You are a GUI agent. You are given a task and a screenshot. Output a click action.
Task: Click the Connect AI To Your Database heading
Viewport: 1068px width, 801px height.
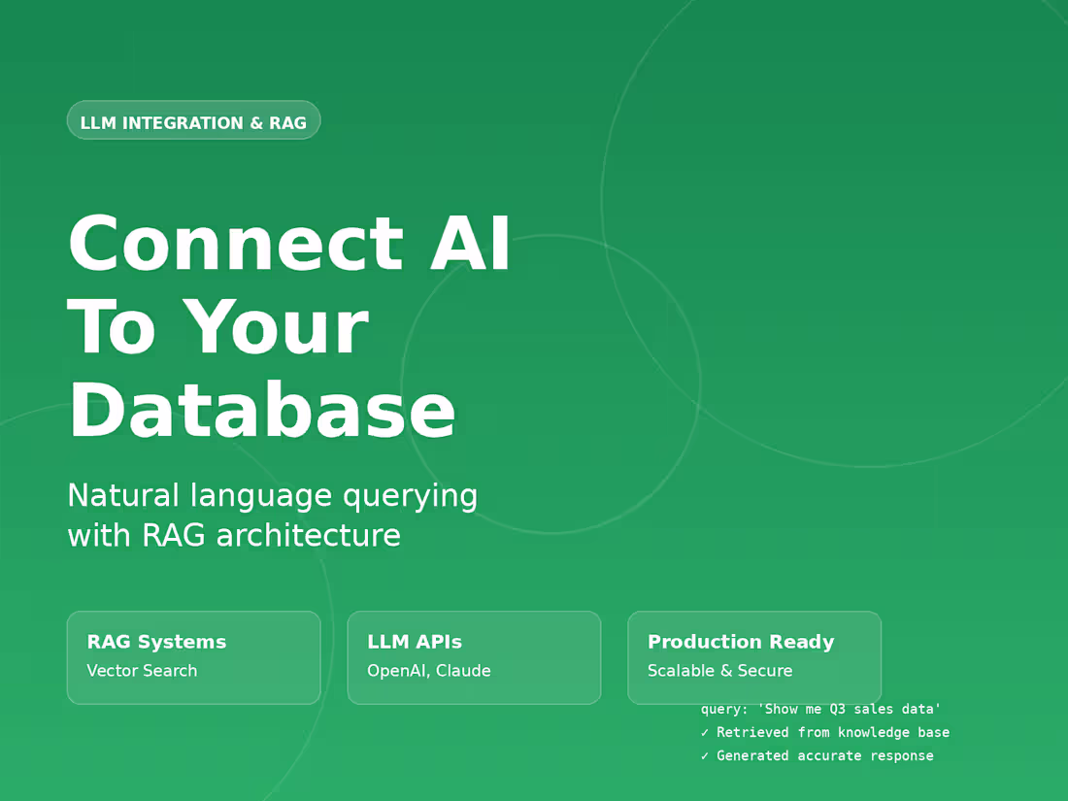click(x=288, y=326)
